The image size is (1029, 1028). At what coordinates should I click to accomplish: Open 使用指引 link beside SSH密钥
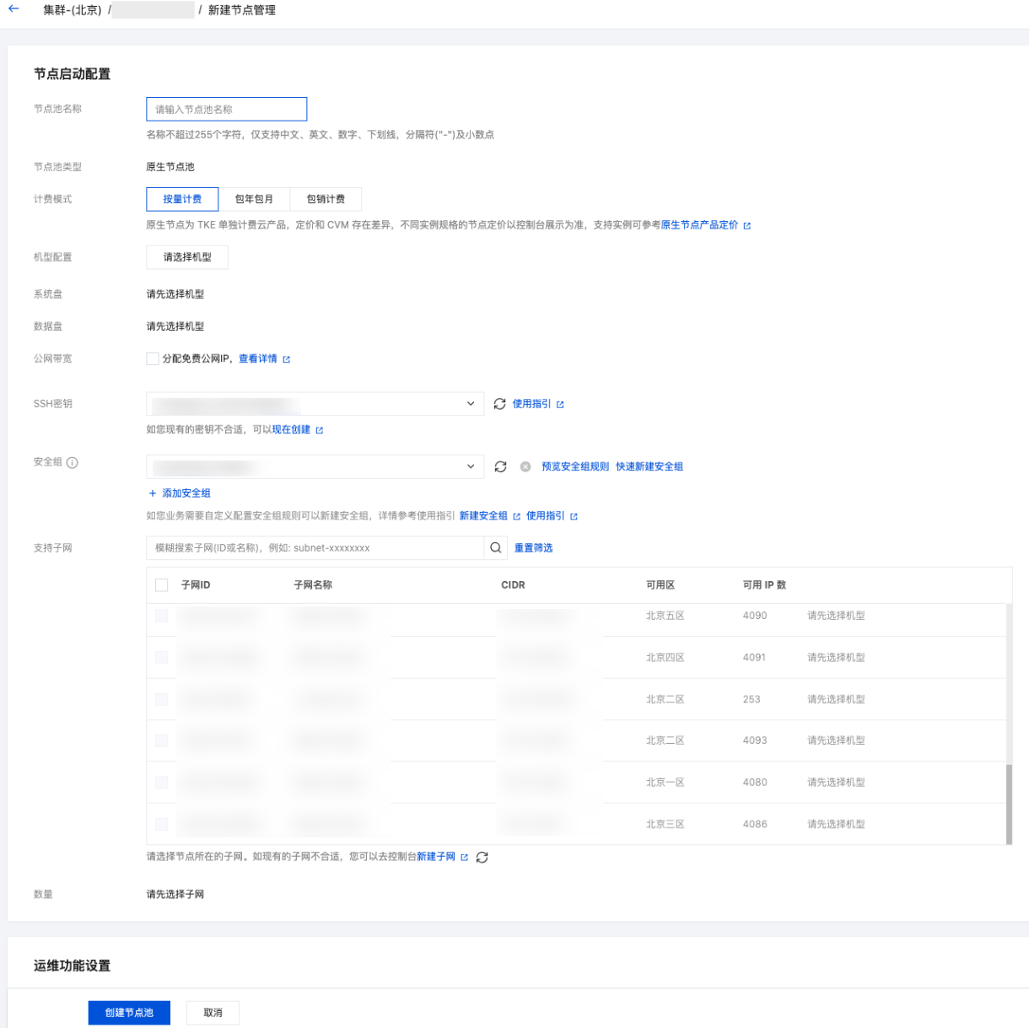point(532,404)
